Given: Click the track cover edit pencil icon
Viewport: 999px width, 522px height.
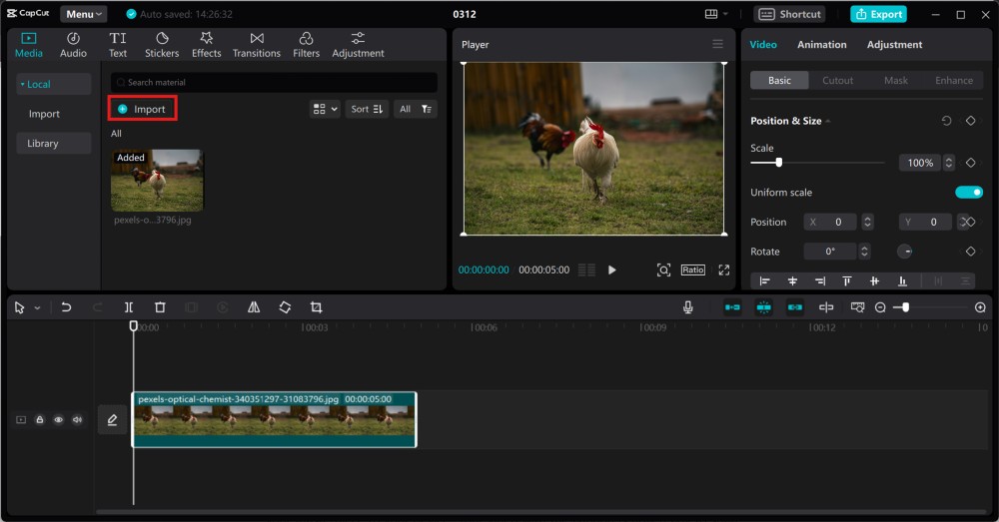Looking at the screenshot, I should (x=112, y=419).
